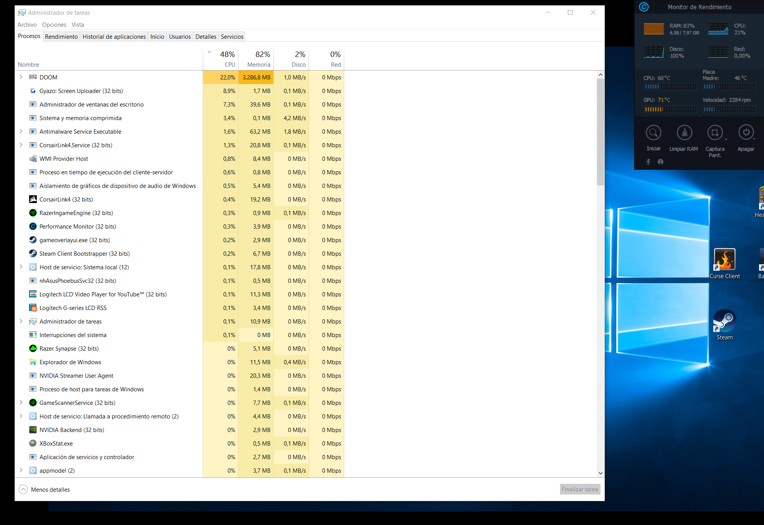Click the Monitor de Rendimiento logo icon
The width and height of the screenshot is (764, 525).
coord(644,7)
